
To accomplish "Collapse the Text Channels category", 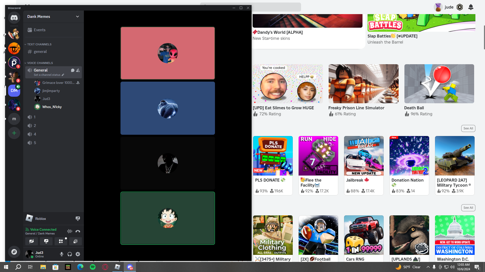I will click(39, 44).
